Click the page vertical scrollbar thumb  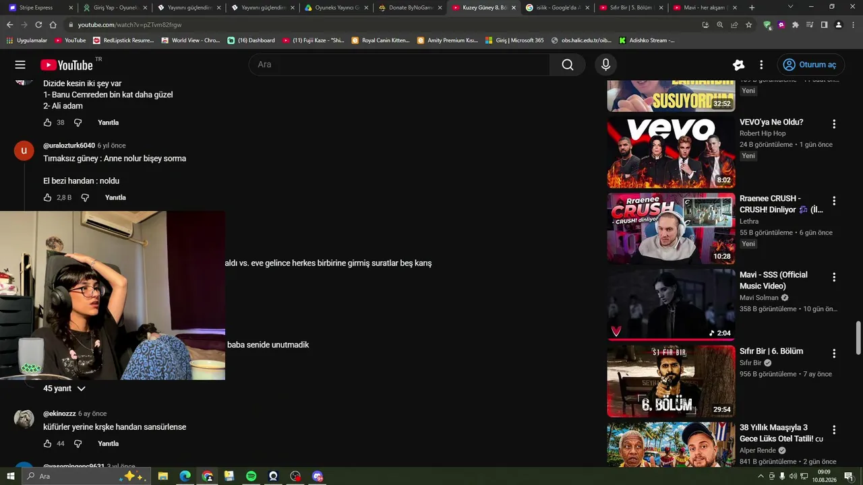point(858,337)
